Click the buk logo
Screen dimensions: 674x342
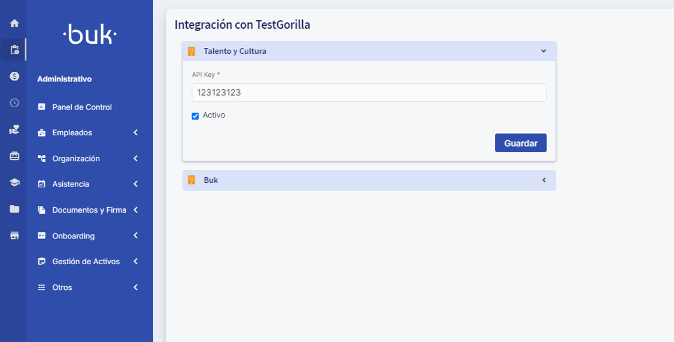pyautogui.click(x=90, y=35)
